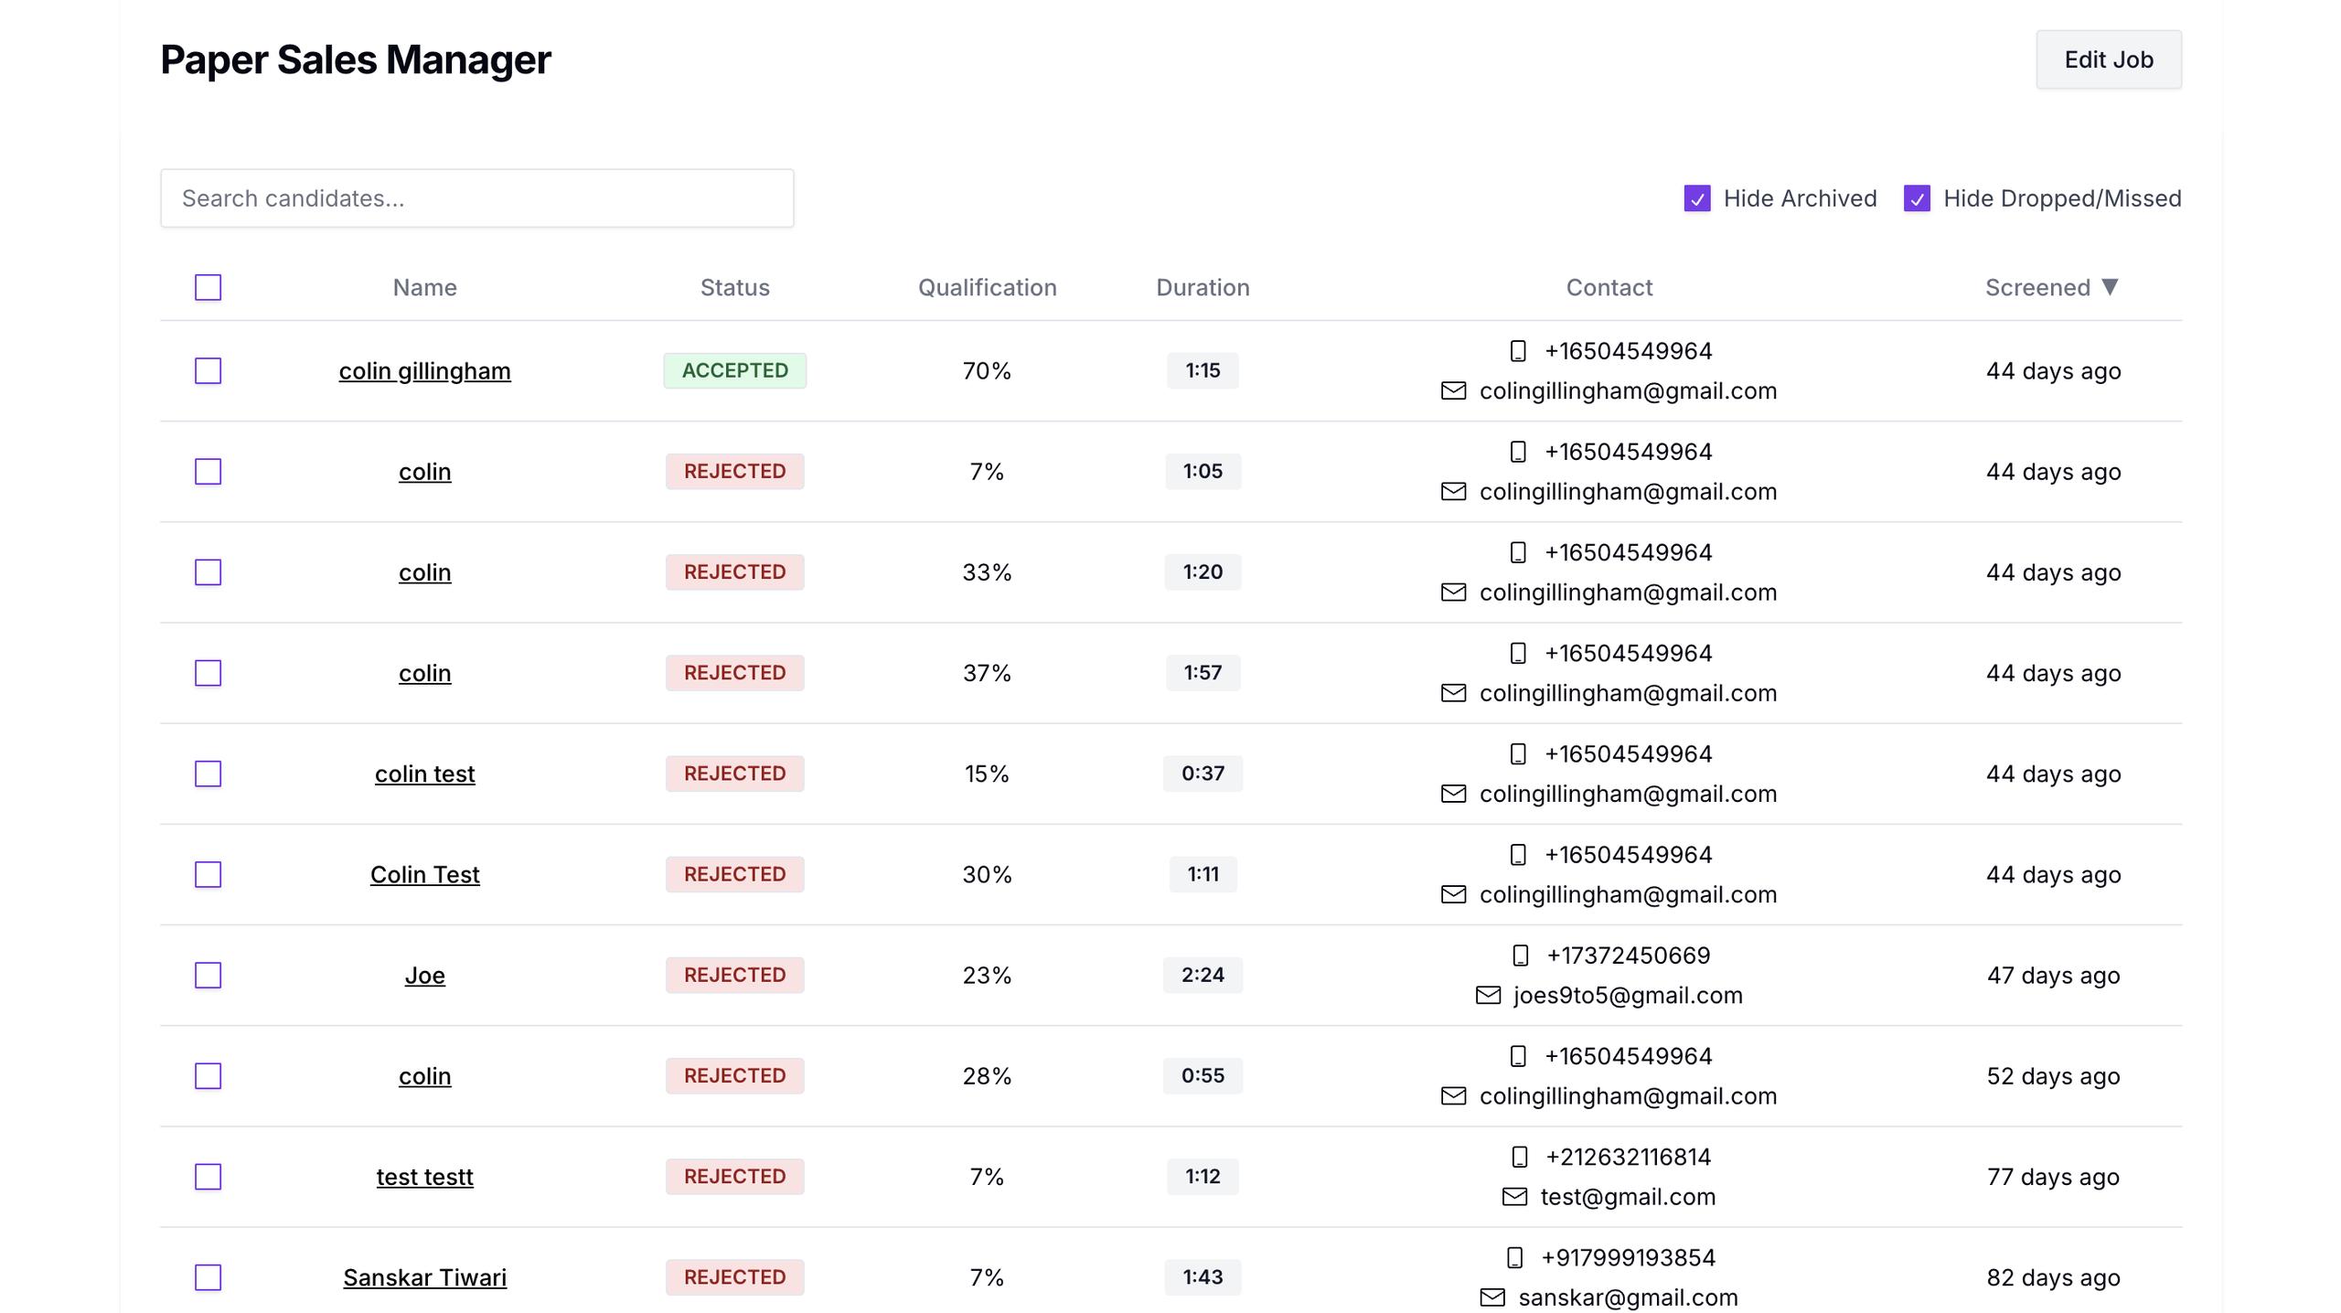Sort by the Qualification column header
This screenshot has height=1313, width=2341.
pos(987,287)
